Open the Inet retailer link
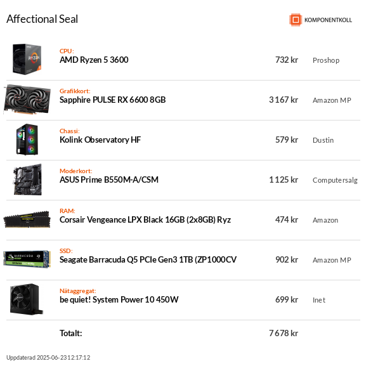The width and height of the screenshot is (366, 366). click(319, 300)
